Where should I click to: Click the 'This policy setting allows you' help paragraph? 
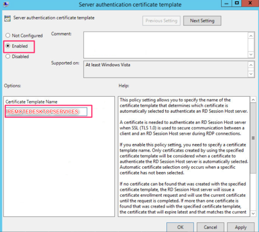(184, 105)
